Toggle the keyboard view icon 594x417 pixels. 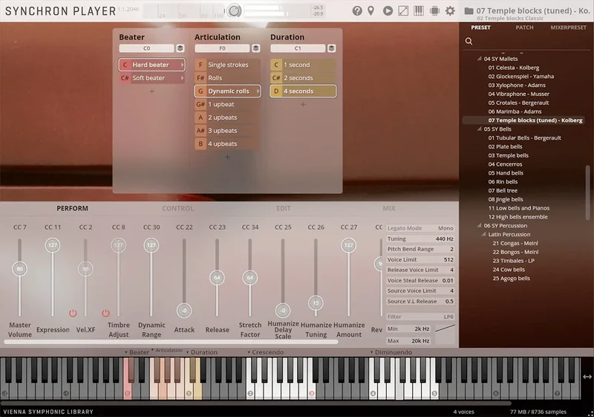(x=419, y=10)
